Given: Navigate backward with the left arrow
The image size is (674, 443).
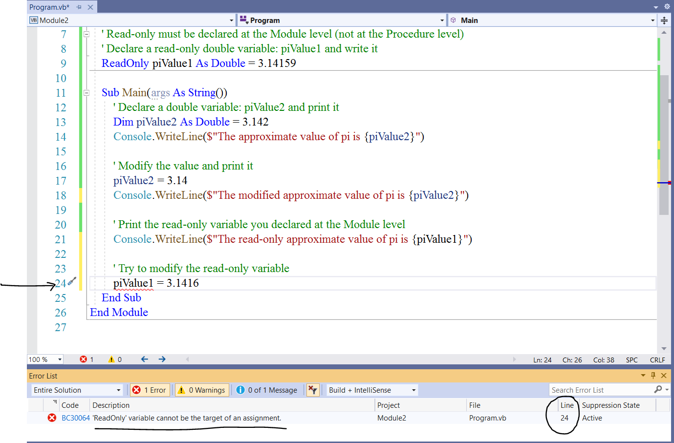Looking at the screenshot, I should pyautogui.click(x=145, y=359).
